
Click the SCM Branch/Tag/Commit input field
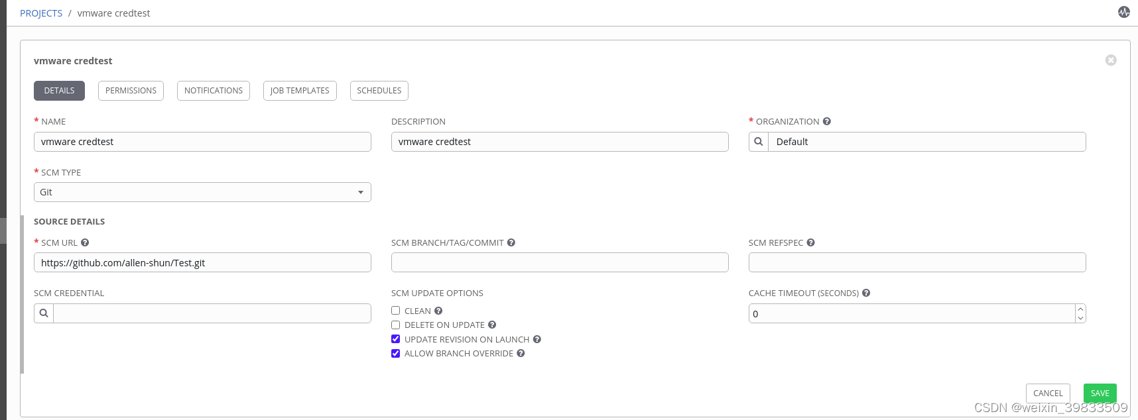[x=560, y=262]
